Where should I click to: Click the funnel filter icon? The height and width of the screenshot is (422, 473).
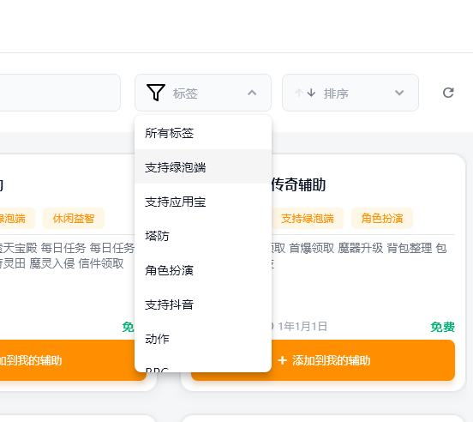(156, 93)
